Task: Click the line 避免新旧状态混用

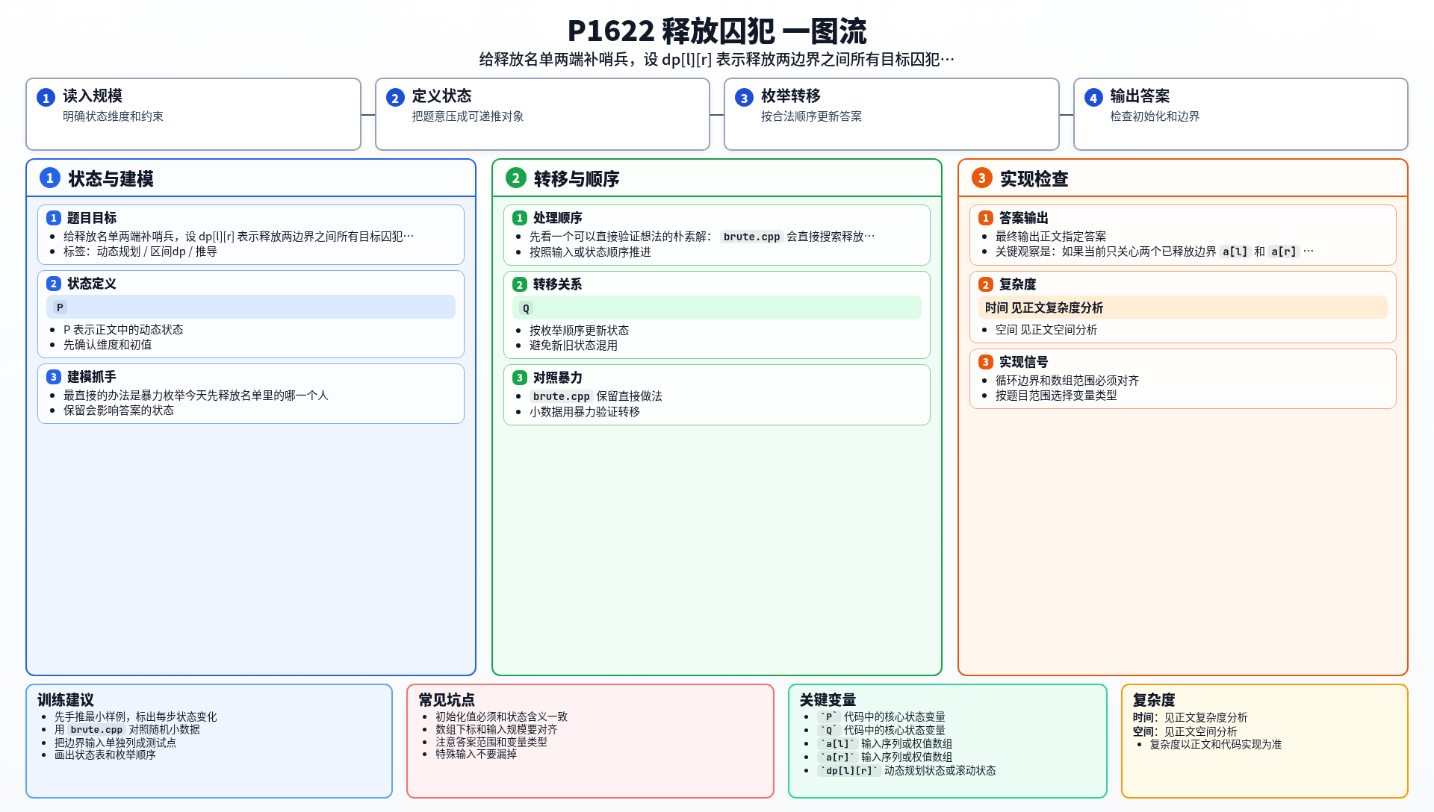Action: 574,346
